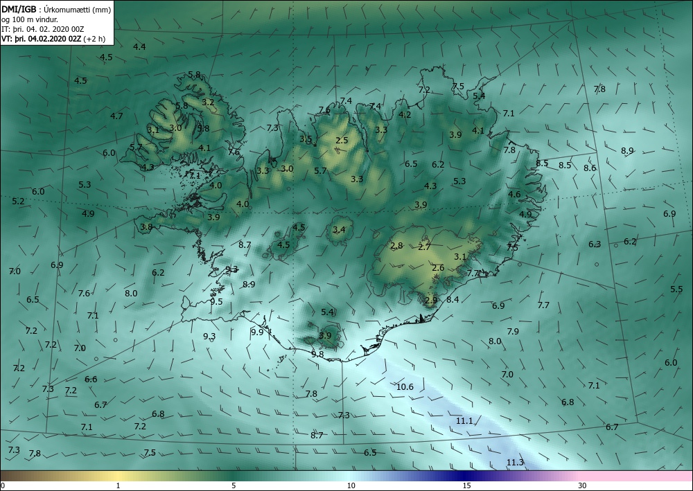
Task: Click the map value '7.9'
Action: (513, 331)
